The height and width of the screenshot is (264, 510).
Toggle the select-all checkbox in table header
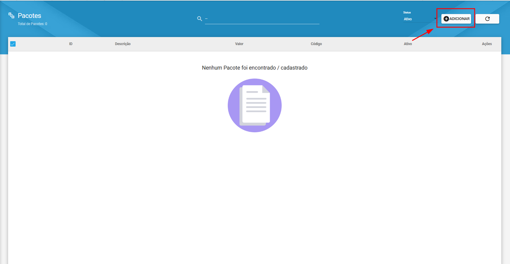(13, 44)
